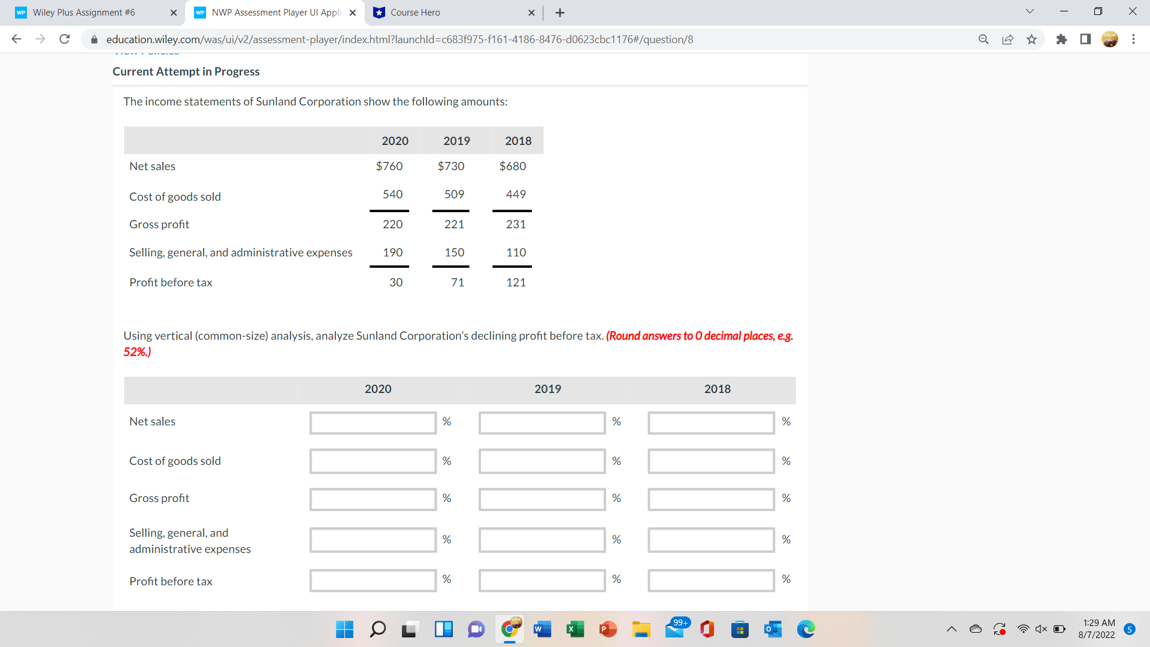Open the share icon next to the address bar
1150x647 pixels.
(x=1007, y=39)
